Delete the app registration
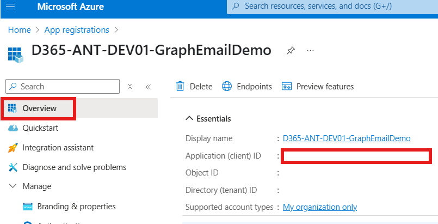This screenshot has height=224, width=438. [194, 87]
